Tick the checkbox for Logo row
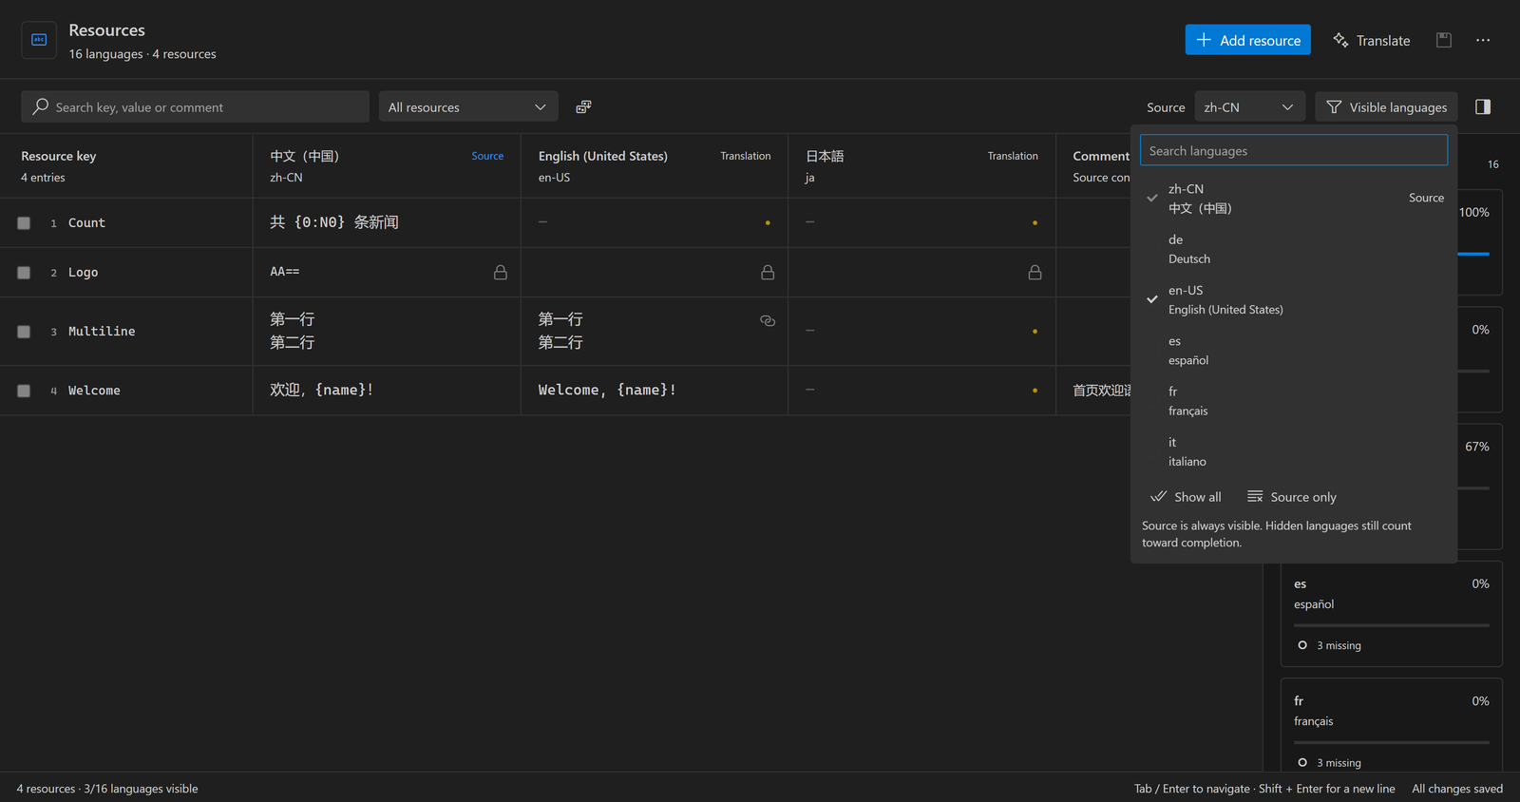 (x=24, y=273)
